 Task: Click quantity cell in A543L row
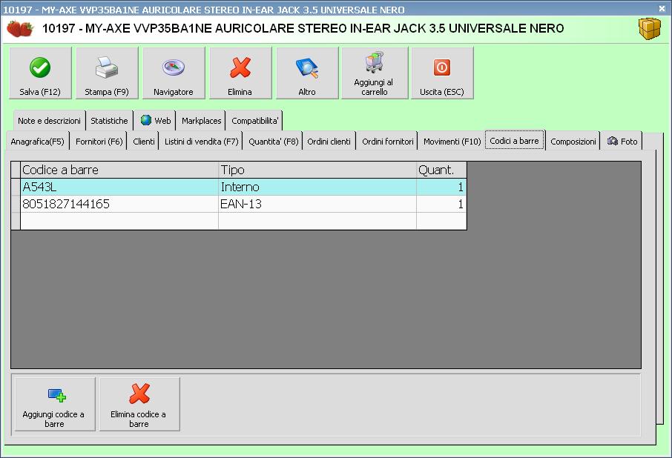(x=441, y=187)
